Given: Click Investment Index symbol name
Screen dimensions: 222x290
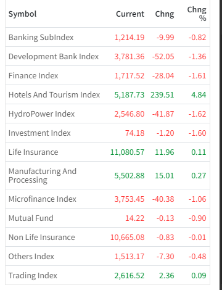Looking at the screenshot, I should [39, 133].
